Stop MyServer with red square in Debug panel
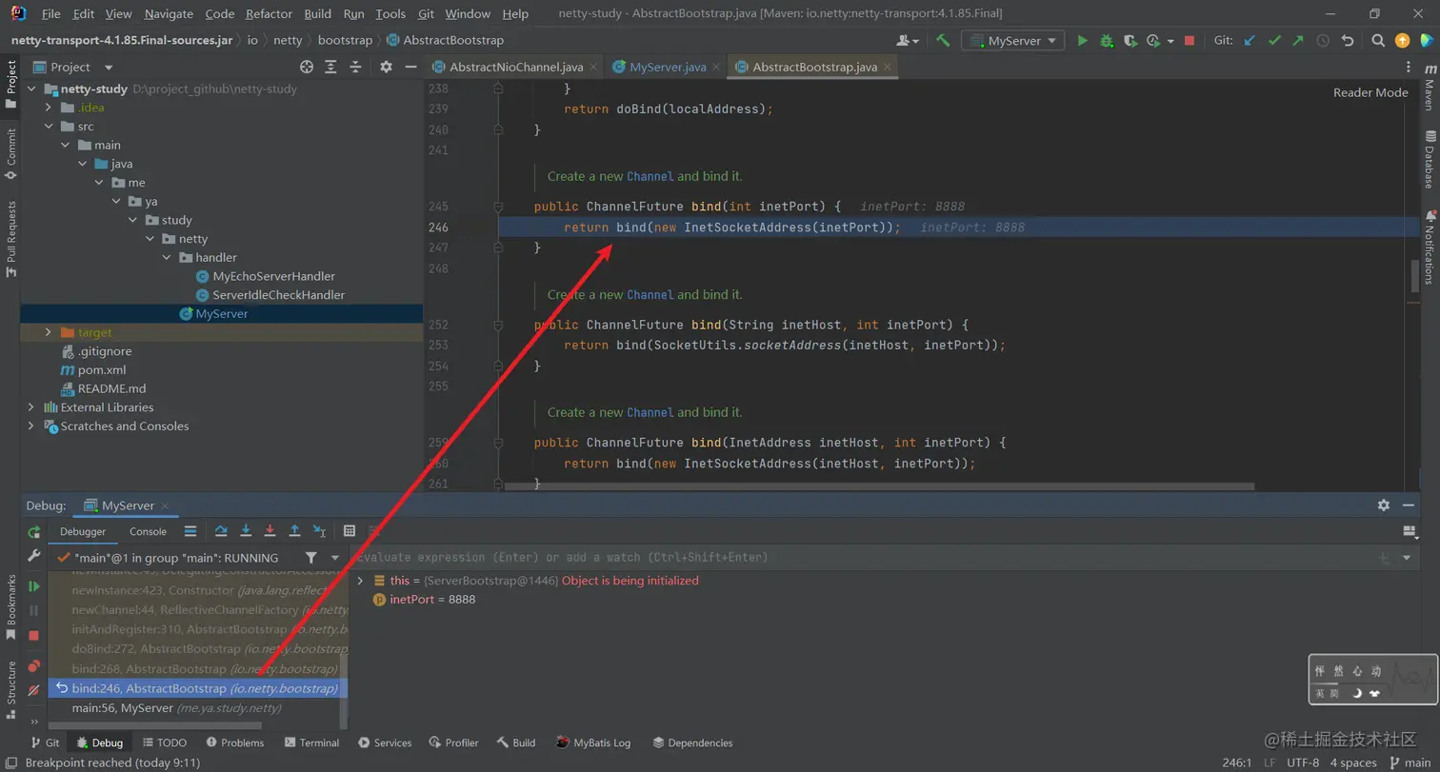The image size is (1440, 772). 34,635
